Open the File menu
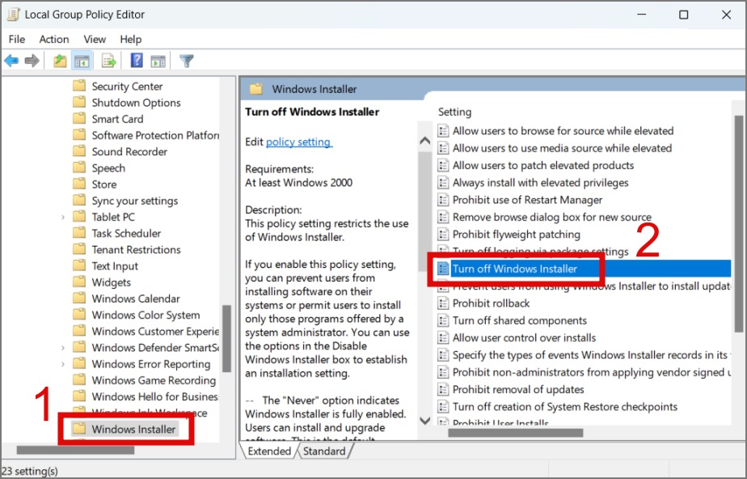Viewport: 747px width, 479px height. click(x=17, y=39)
